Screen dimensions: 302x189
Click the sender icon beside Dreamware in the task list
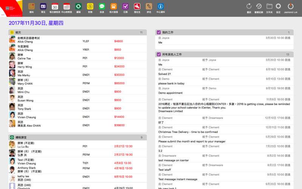[159, 156]
